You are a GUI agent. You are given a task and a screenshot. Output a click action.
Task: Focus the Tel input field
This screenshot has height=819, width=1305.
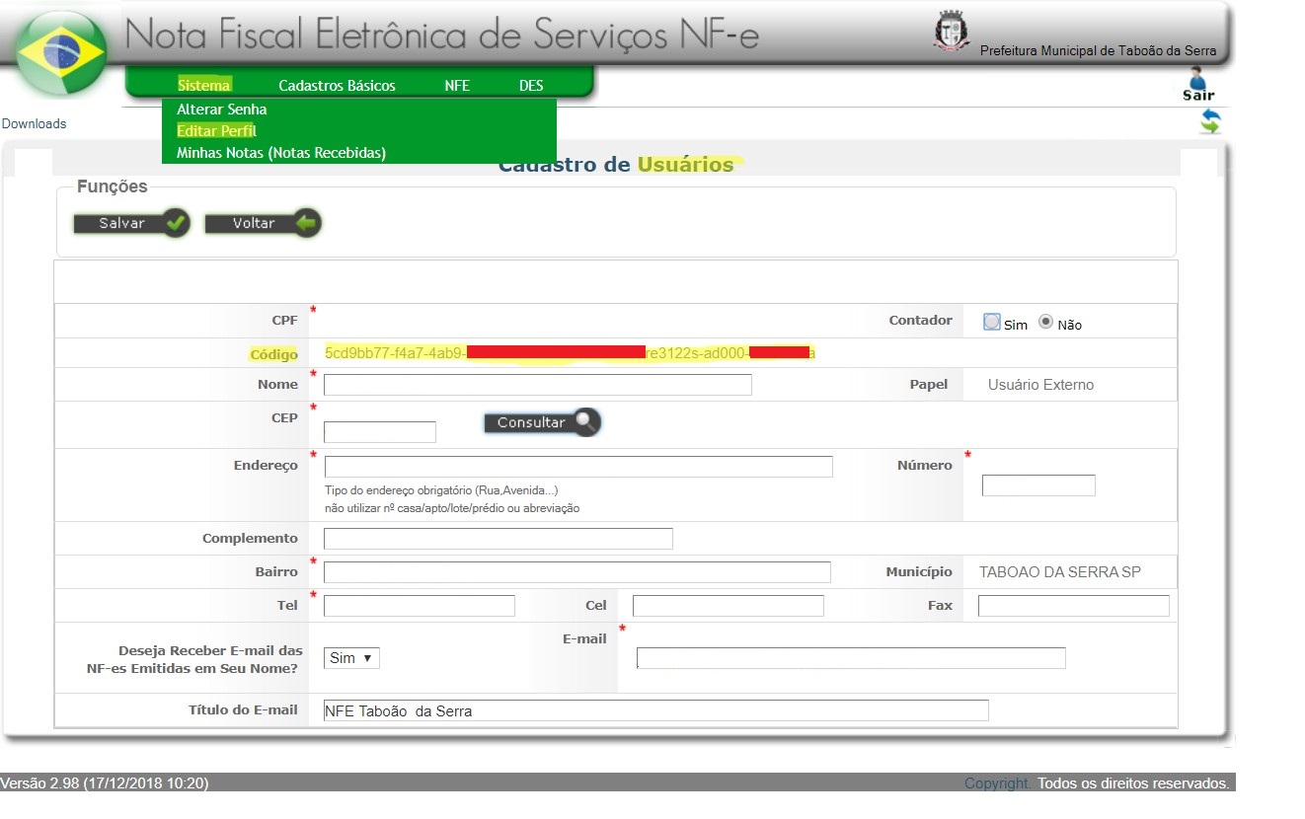pyautogui.click(x=420, y=606)
